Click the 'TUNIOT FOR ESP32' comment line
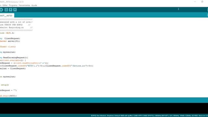This screenshot has width=208, height=117. [x=15, y=25]
